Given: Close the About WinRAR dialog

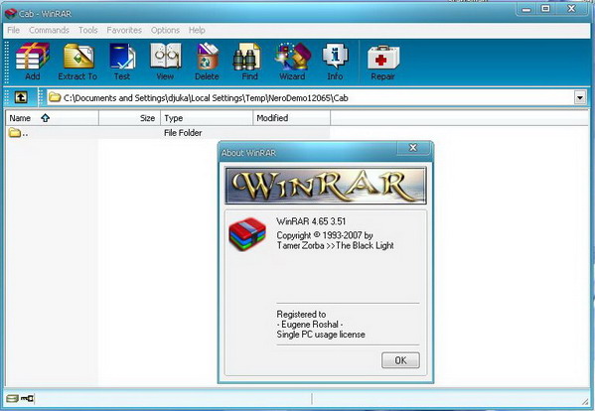Looking at the screenshot, I should point(413,148).
